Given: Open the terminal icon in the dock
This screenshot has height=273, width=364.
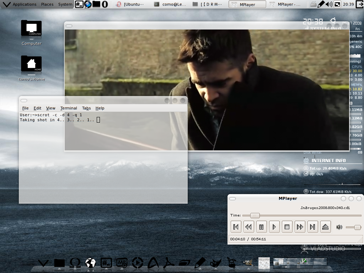Looking at the screenshot, I should point(106,263).
